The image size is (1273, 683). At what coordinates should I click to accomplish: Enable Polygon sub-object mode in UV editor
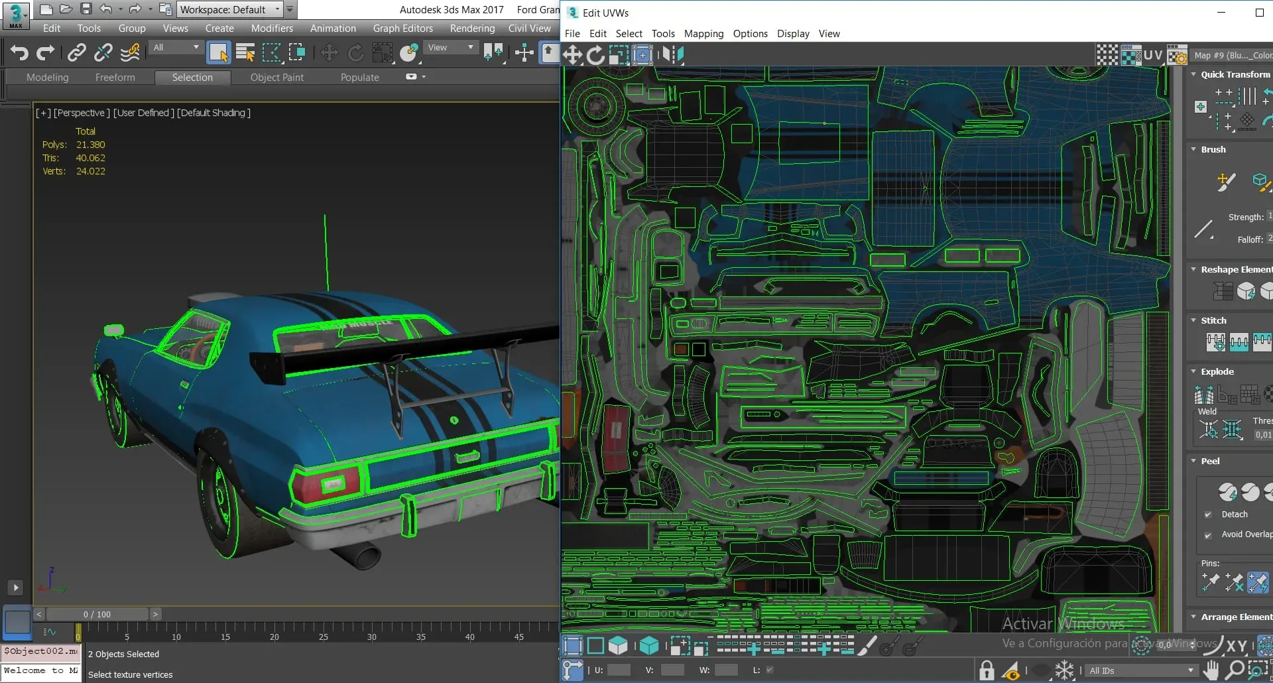click(618, 645)
